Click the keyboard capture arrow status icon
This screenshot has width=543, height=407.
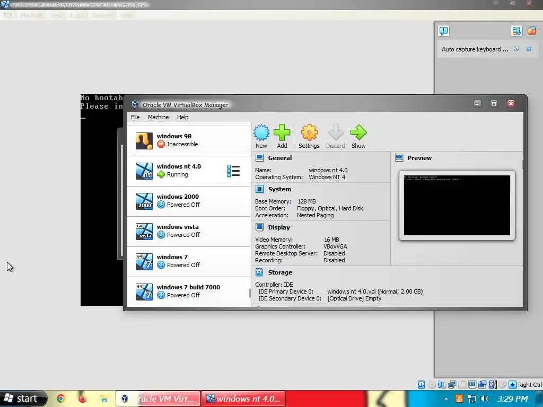point(513,385)
